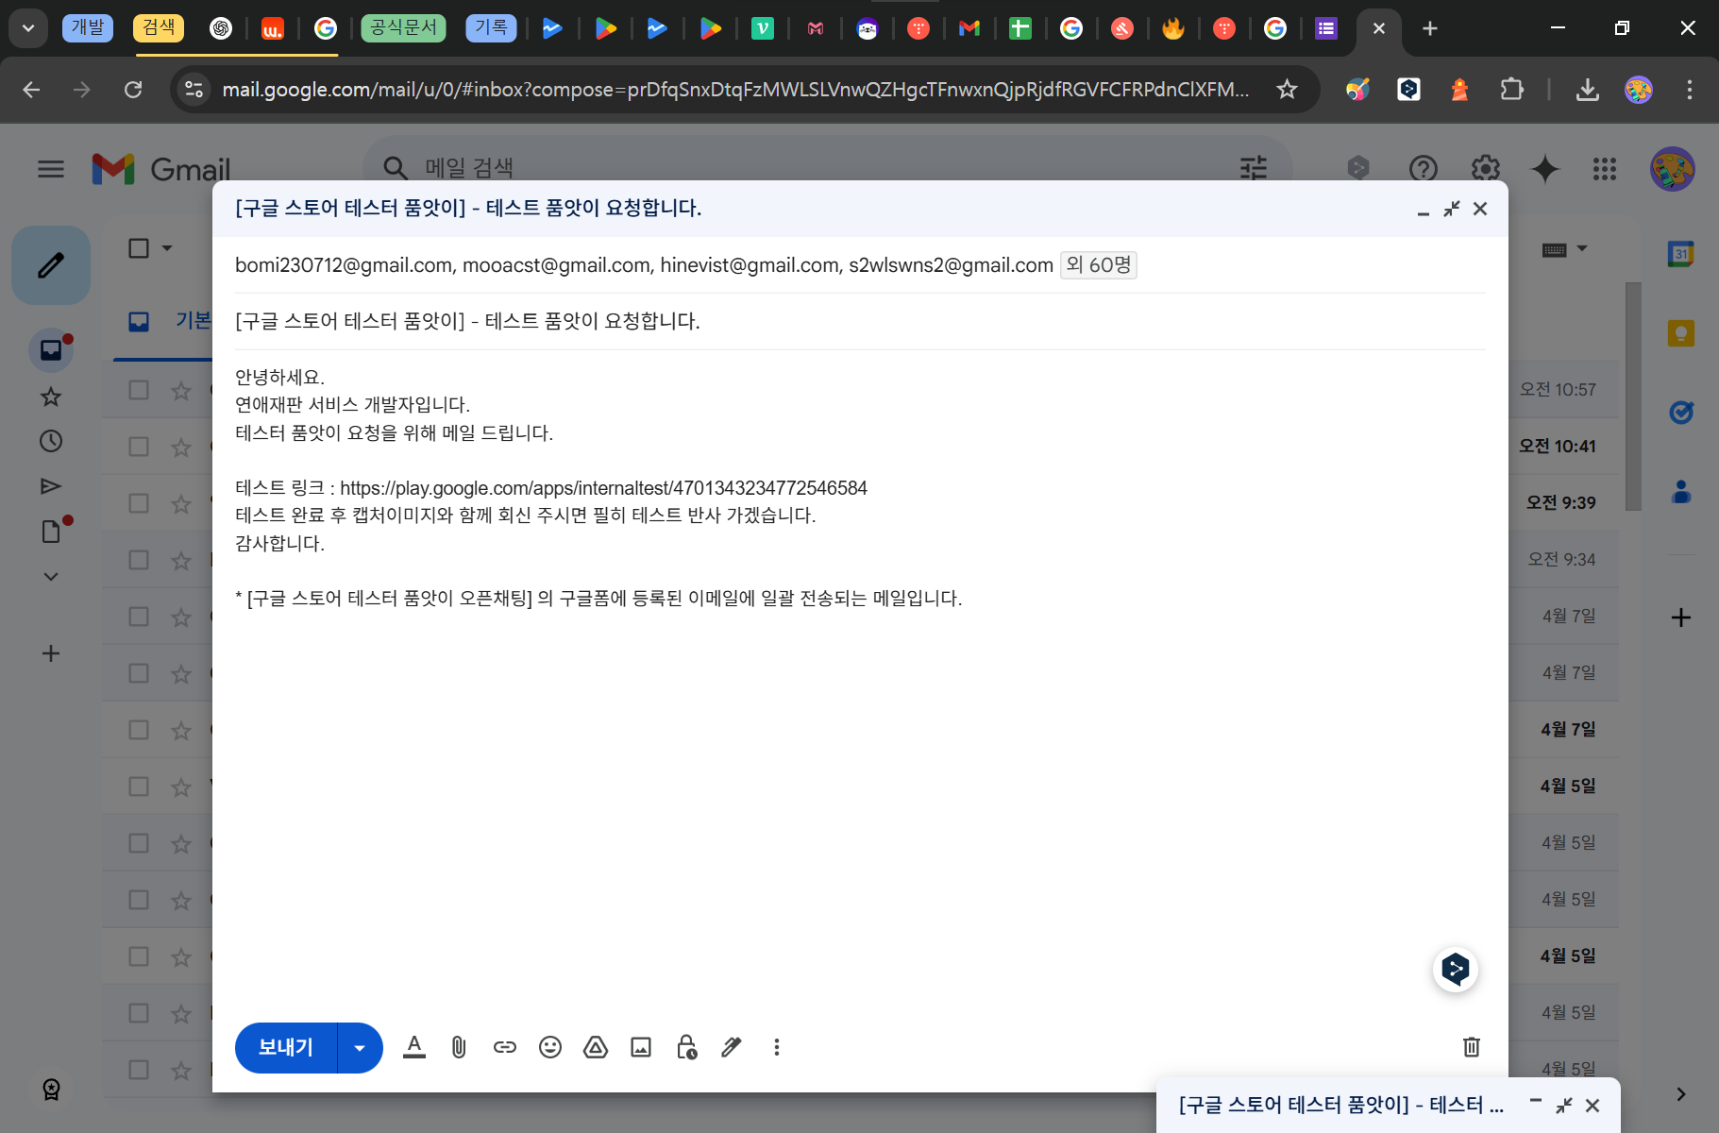This screenshot has width=1719, height=1133.
Task: Open Google Keep side panel
Action: click(1681, 333)
